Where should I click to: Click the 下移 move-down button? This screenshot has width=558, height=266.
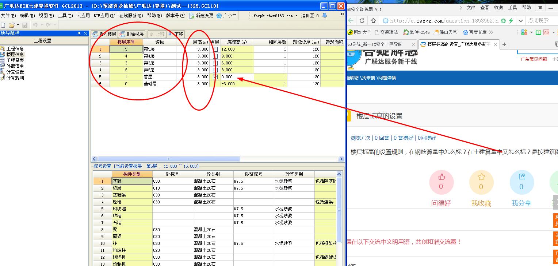[x=175, y=34]
